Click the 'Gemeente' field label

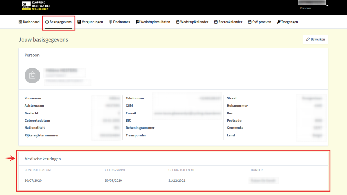pos(235,128)
